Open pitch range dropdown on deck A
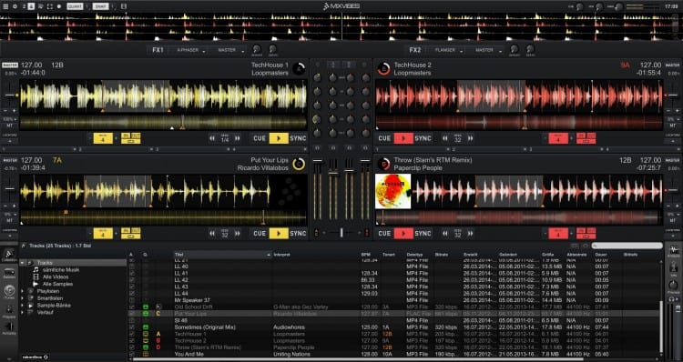 coord(9,119)
